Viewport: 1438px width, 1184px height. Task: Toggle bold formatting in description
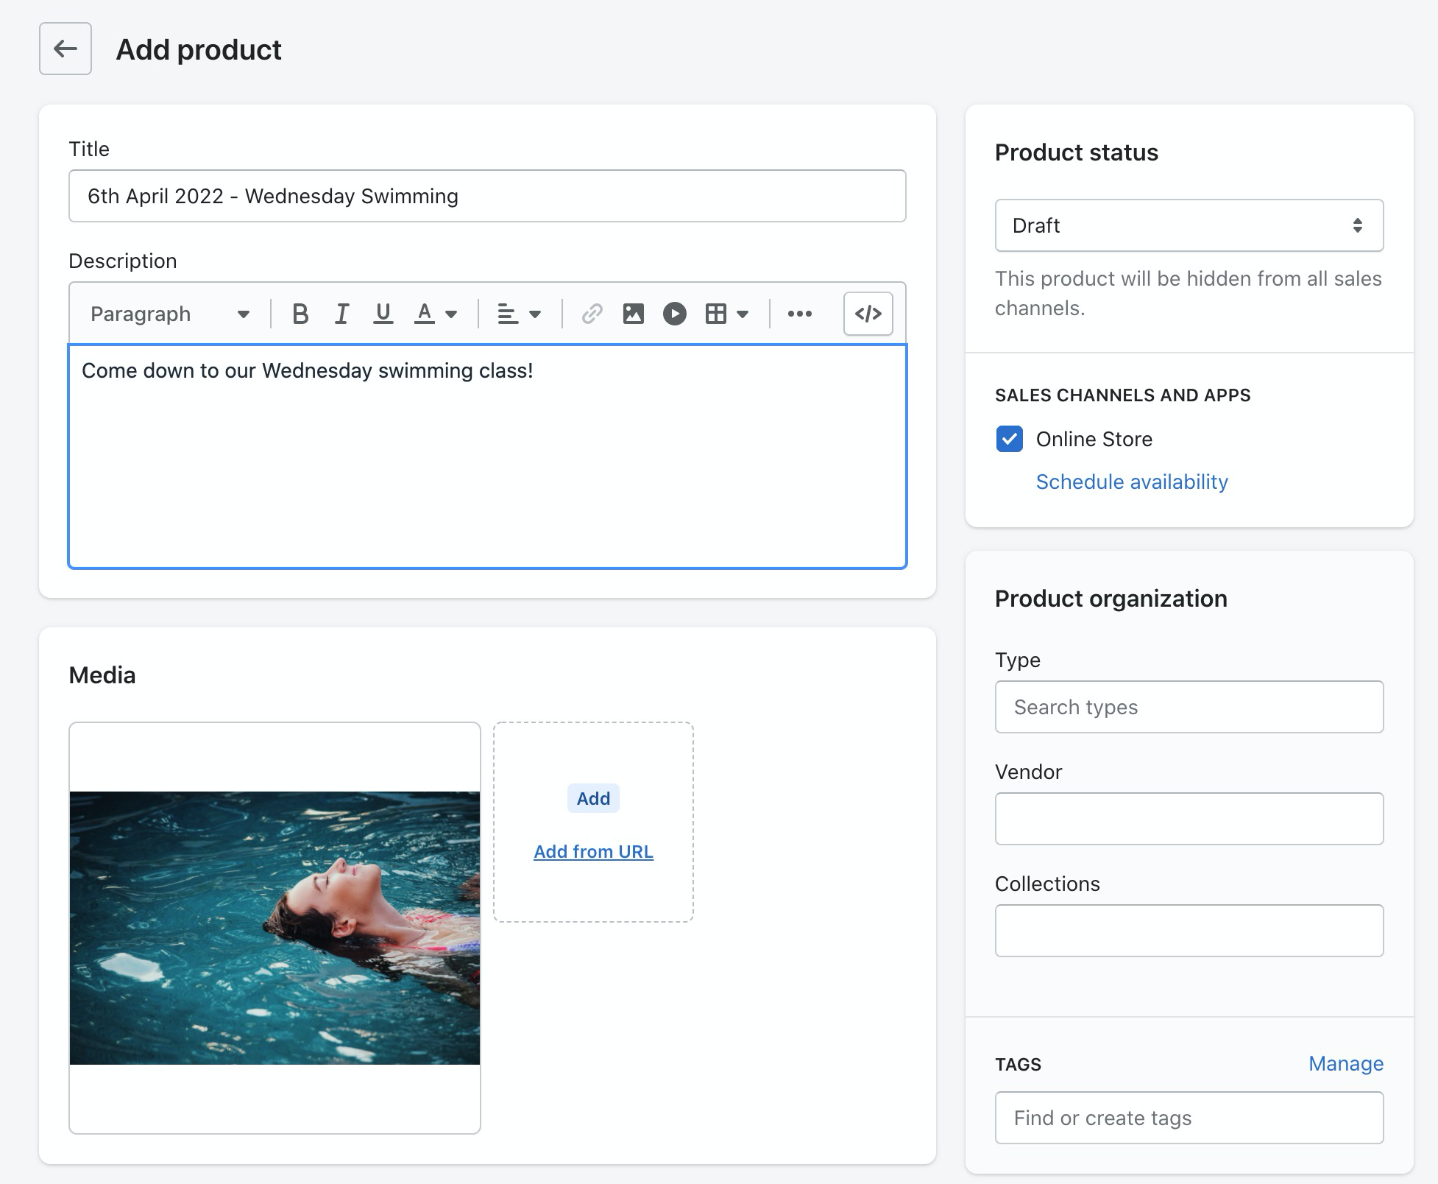(300, 314)
